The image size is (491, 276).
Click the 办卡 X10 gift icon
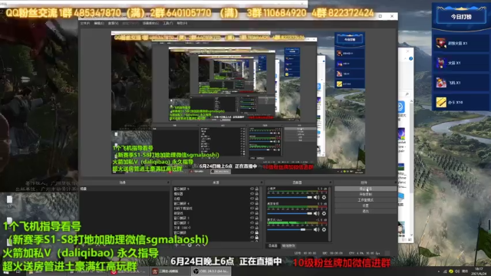tap(441, 102)
